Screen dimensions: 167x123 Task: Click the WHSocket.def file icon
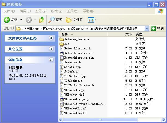pos(62,94)
